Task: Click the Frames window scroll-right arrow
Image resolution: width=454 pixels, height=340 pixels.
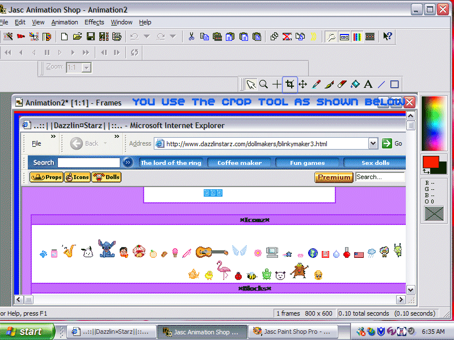Action: [x=401, y=300]
